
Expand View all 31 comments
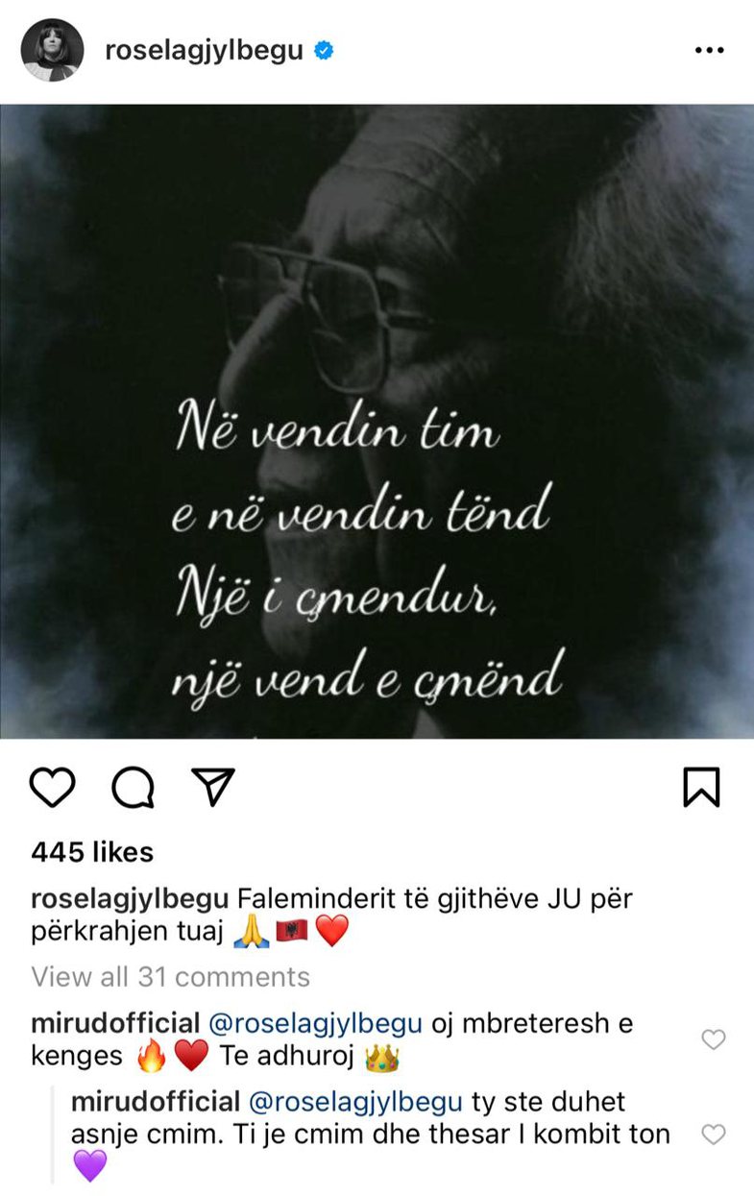[170, 977]
